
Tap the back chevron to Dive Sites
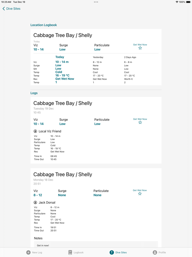pyautogui.click(x=4, y=9)
